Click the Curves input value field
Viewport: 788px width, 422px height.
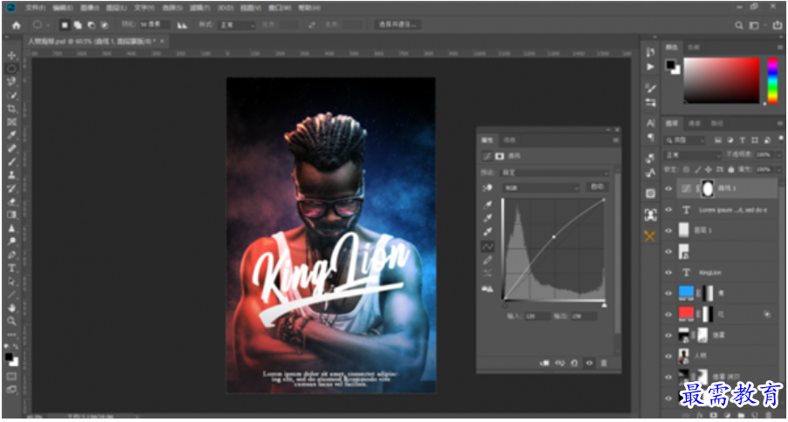click(536, 316)
